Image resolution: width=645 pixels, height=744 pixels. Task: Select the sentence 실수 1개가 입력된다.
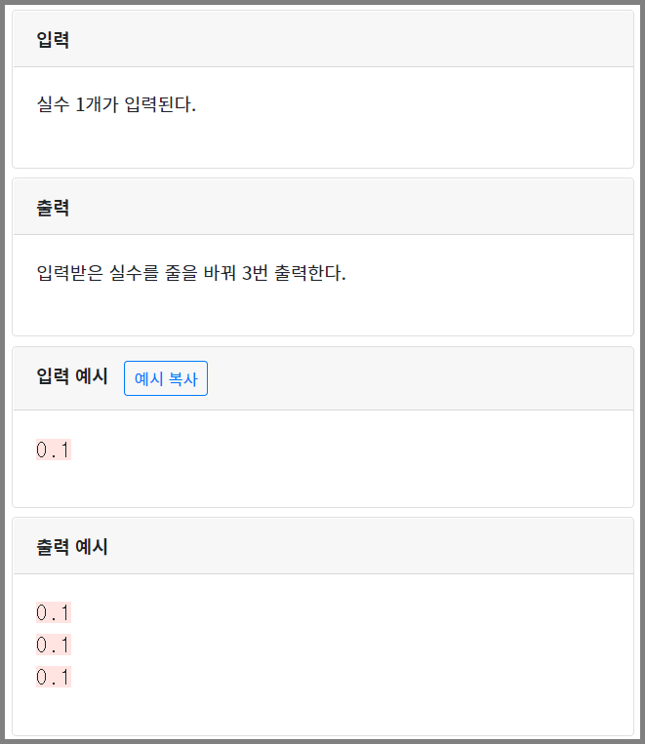[x=116, y=104]
